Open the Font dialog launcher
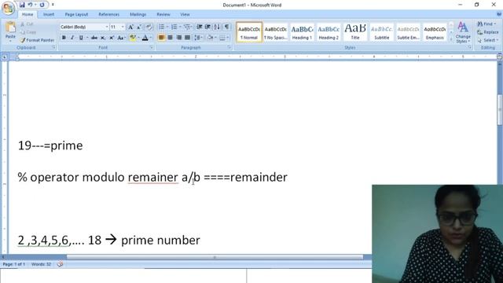Image resolution: width=503 pixels, height=283 pixels. coord(152,47)
